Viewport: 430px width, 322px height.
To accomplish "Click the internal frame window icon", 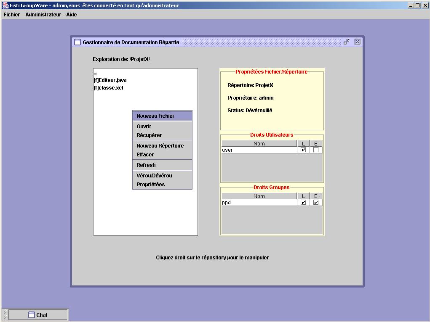I will (x=77, y=42).
